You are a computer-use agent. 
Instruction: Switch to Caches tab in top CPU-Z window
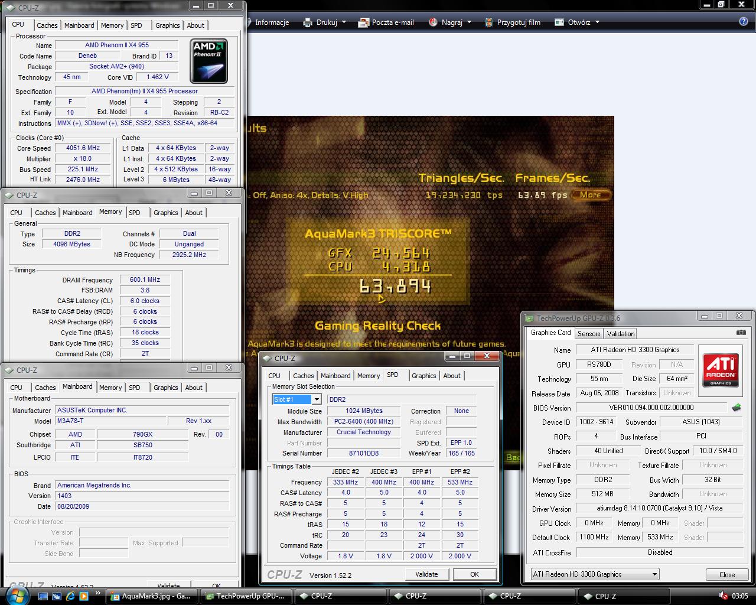click(47, 25)
